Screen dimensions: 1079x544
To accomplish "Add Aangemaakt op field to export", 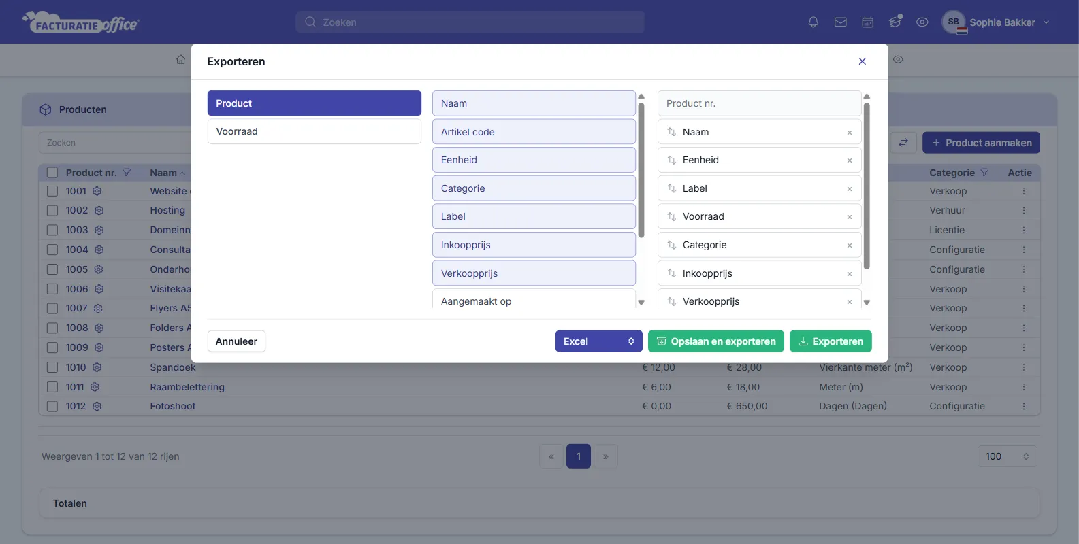I will (x=534, y=299).
